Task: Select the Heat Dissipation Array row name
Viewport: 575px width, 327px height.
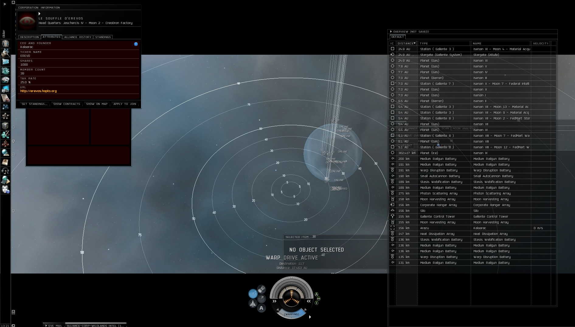Action: pyautogui.click(x=490, y=234)
